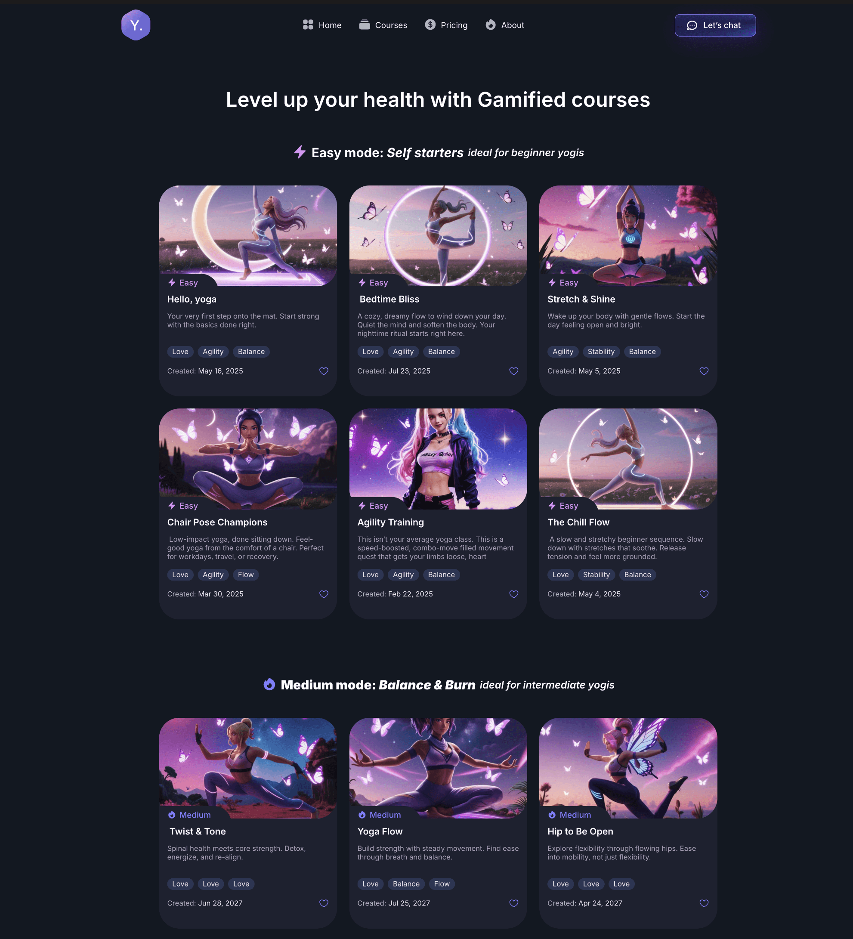This screenshot has height=939, width=853.
Task: Select the Stability tag on Stretch & Shine
Action: click(601, 352)
